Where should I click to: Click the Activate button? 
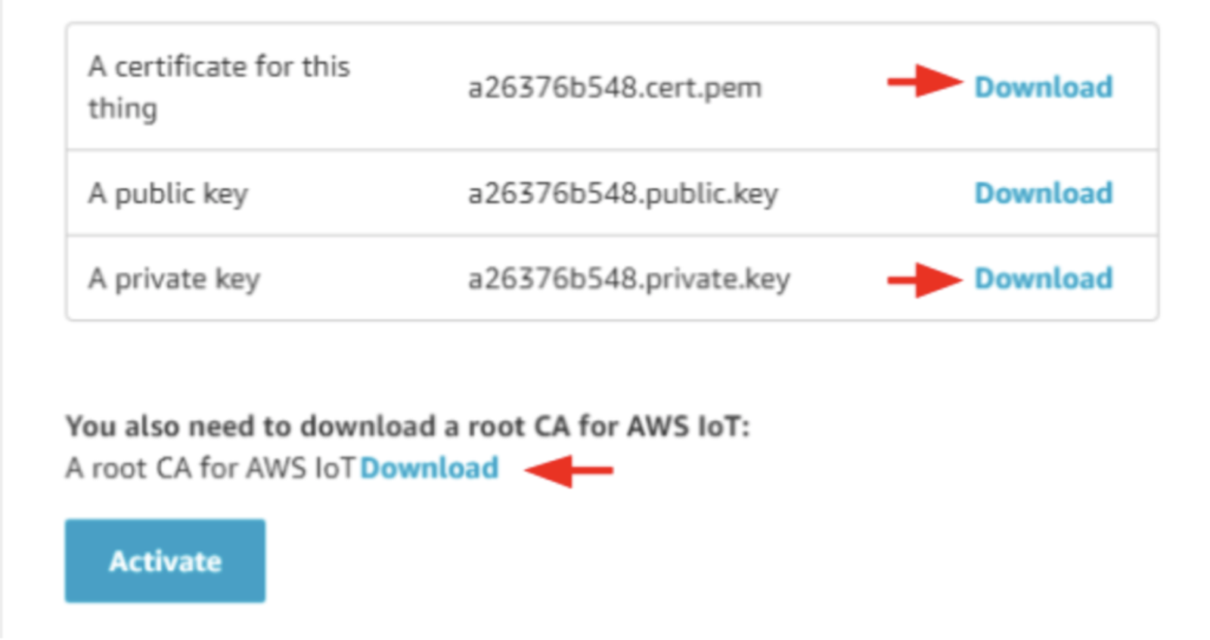(x=165, y=560)
